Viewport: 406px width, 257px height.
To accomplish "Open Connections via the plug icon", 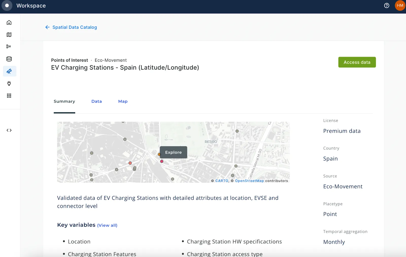I will click(9, 83).
